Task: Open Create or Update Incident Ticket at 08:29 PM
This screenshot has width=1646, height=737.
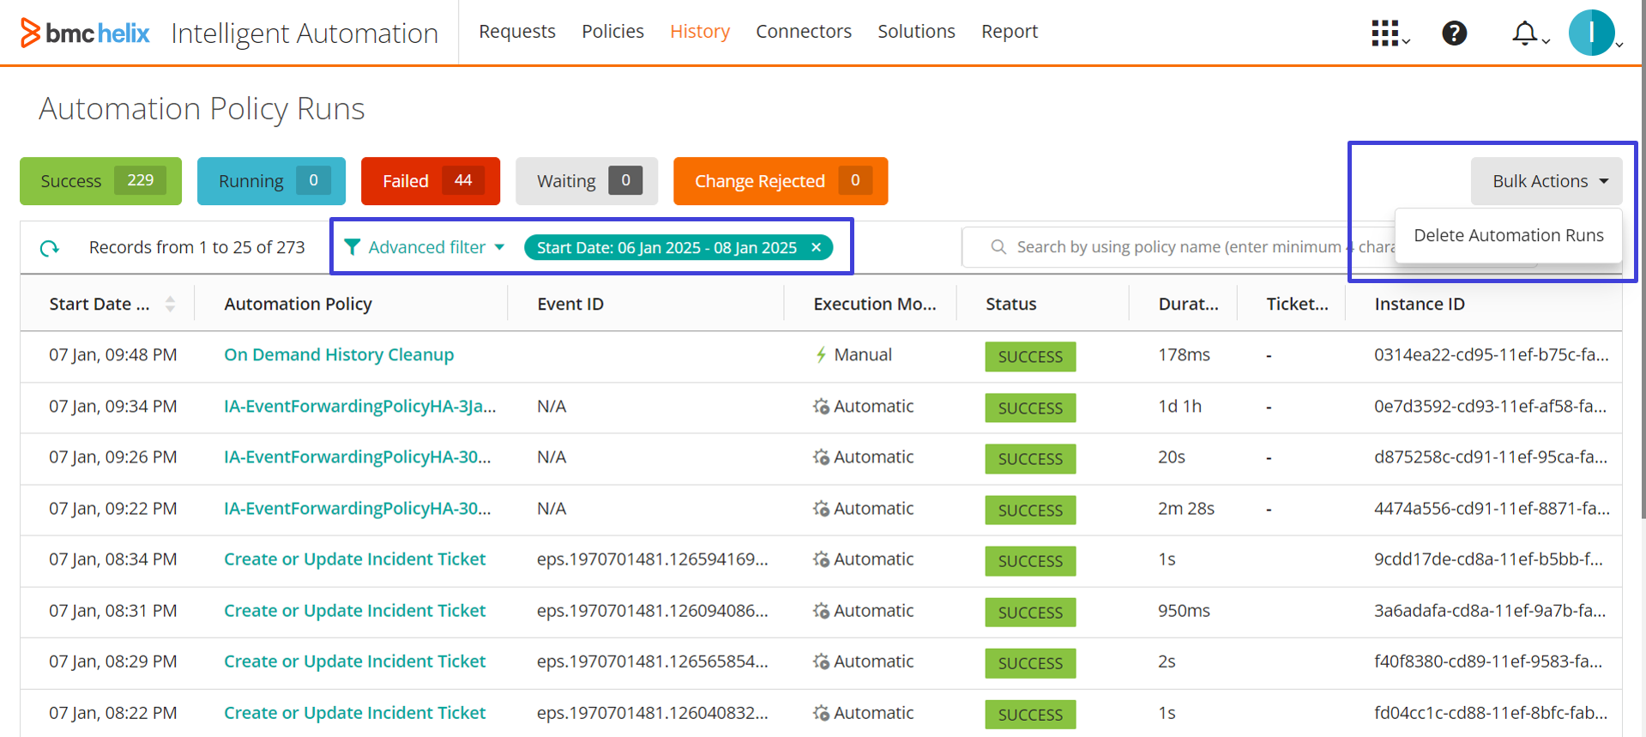Action: click(x=355, y=661)
